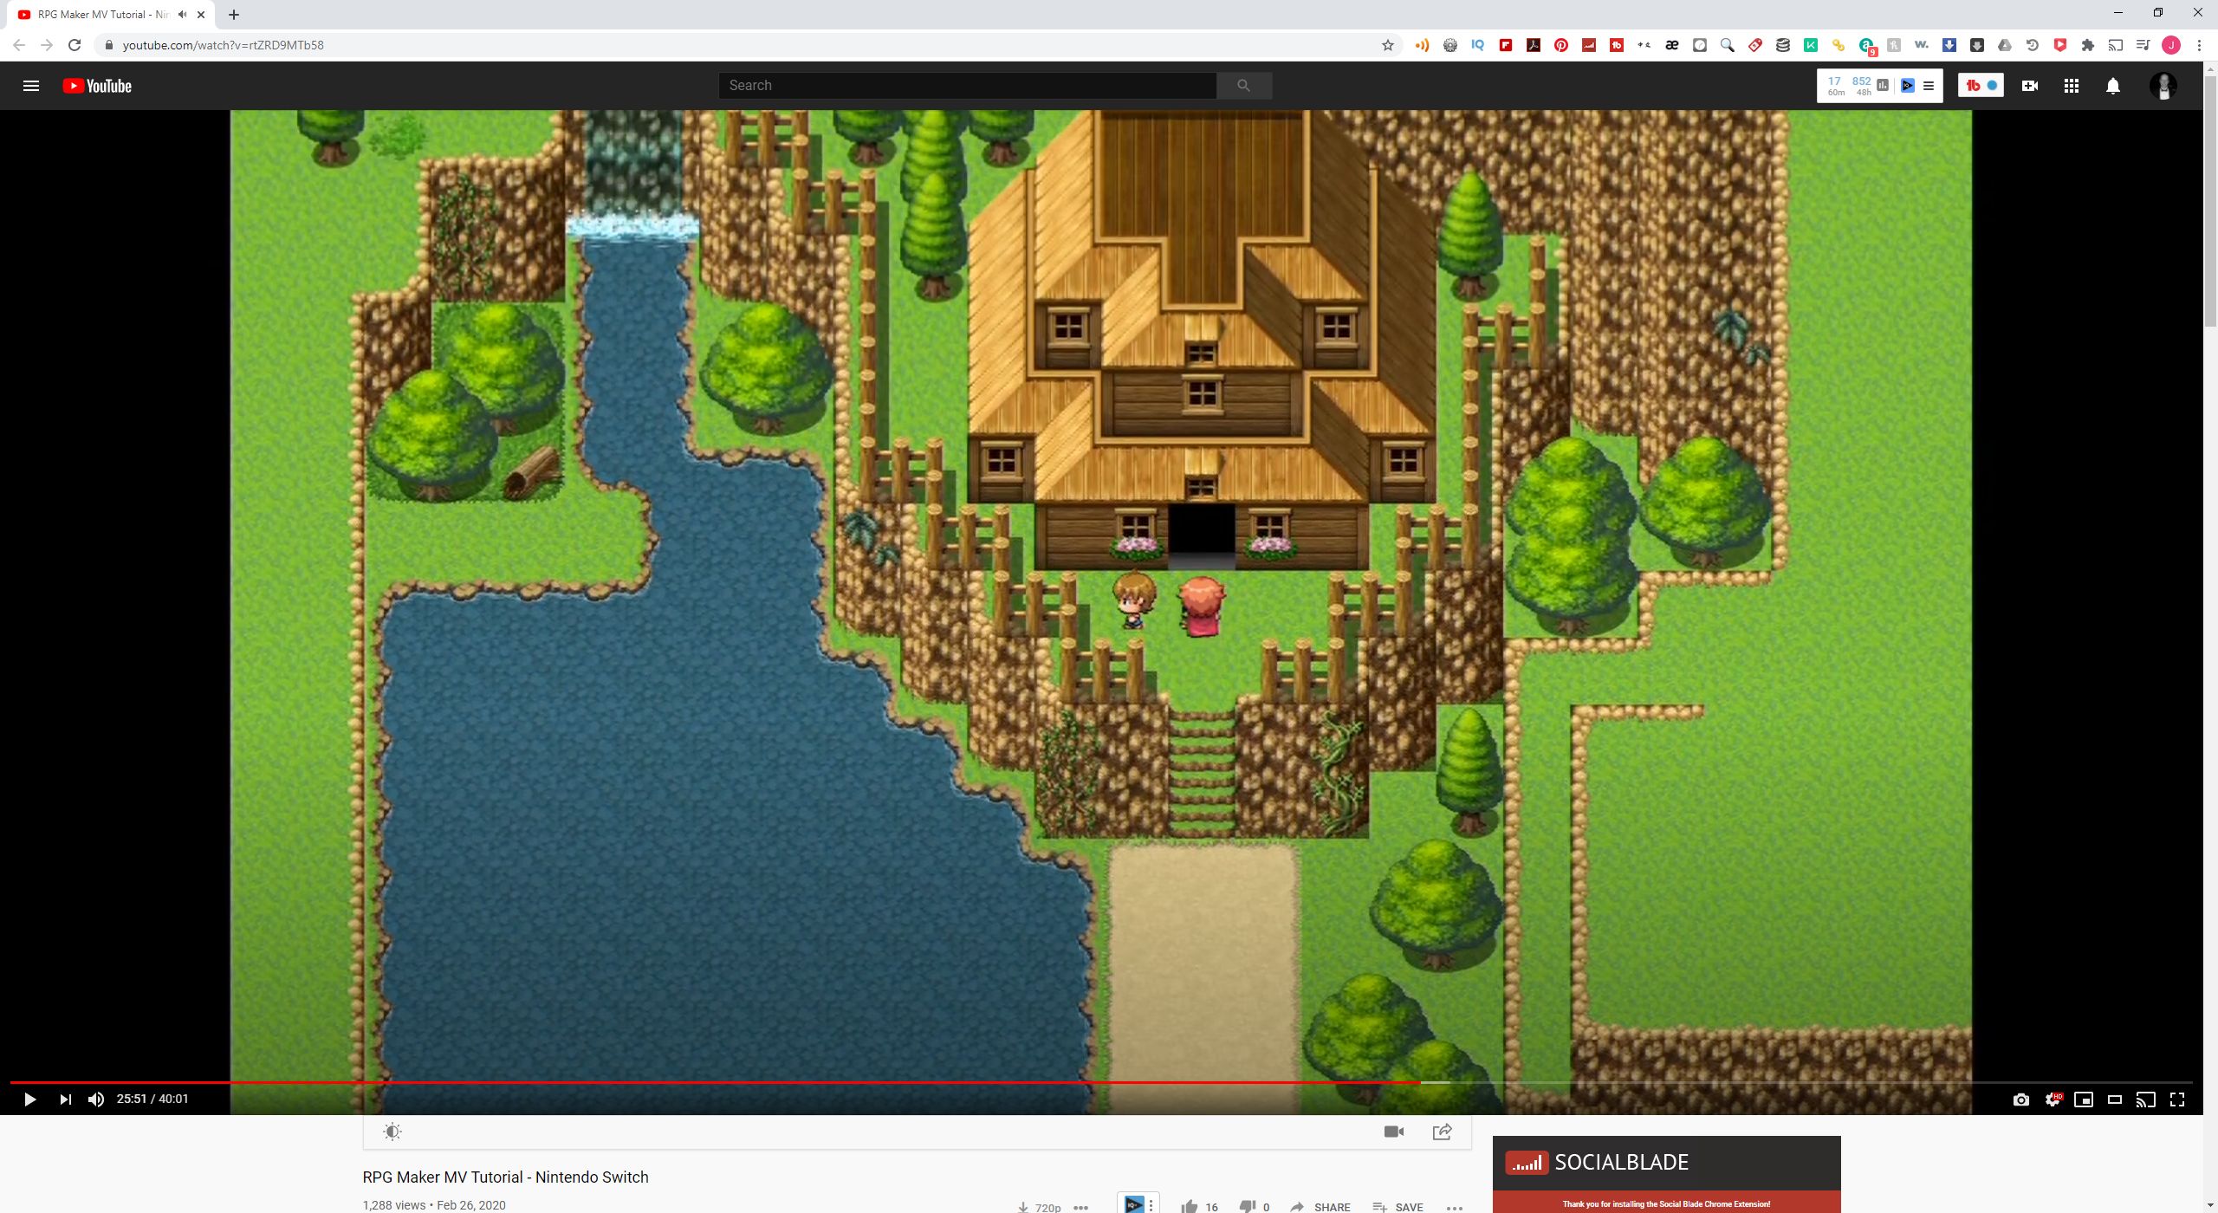This screenshot has width=2218, height=1213.
Task: Mute tab via speaker icon in tab
Action: [x=182, y=15]
